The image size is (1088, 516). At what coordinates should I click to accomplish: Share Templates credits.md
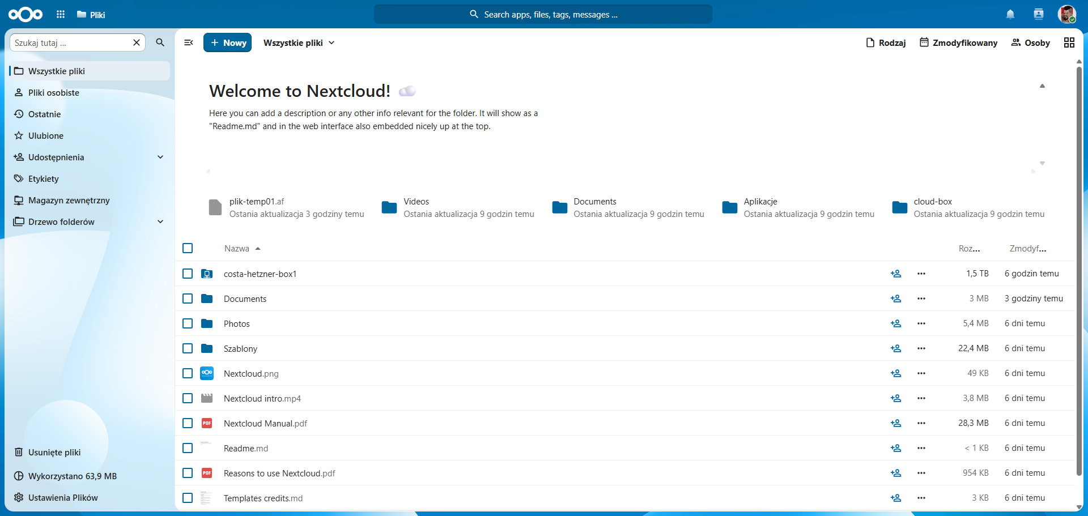[896, 498]
